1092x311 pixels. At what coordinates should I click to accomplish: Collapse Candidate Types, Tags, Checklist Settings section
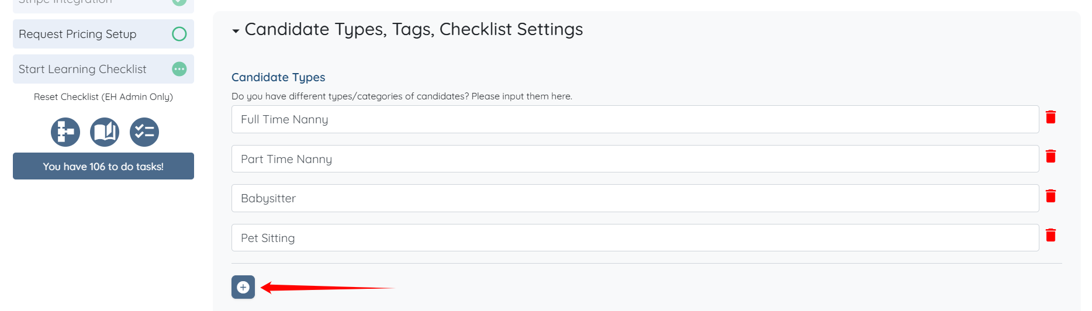(x=236, y=30)
